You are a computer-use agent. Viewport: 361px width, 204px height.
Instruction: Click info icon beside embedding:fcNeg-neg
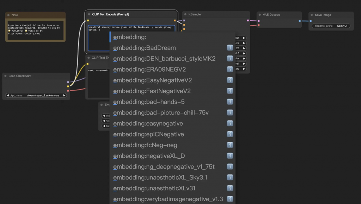click(x=230, y=145)
